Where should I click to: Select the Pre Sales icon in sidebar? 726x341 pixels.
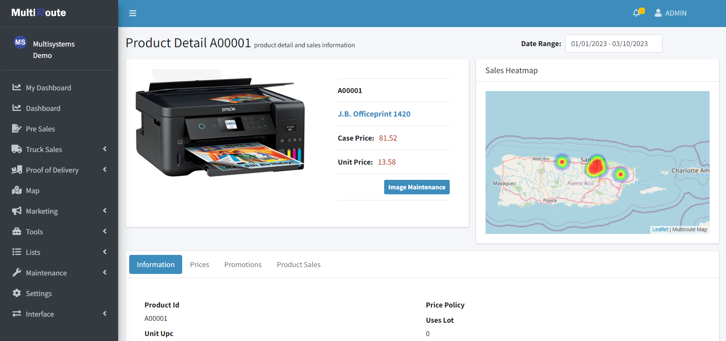[x=16, y=129]
